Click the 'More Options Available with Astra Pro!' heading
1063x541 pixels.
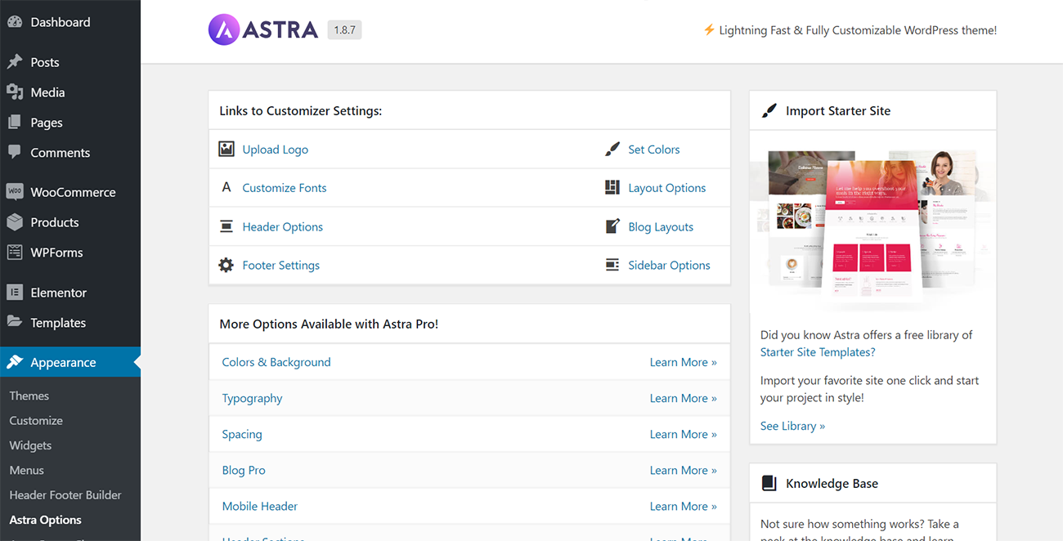329,324
